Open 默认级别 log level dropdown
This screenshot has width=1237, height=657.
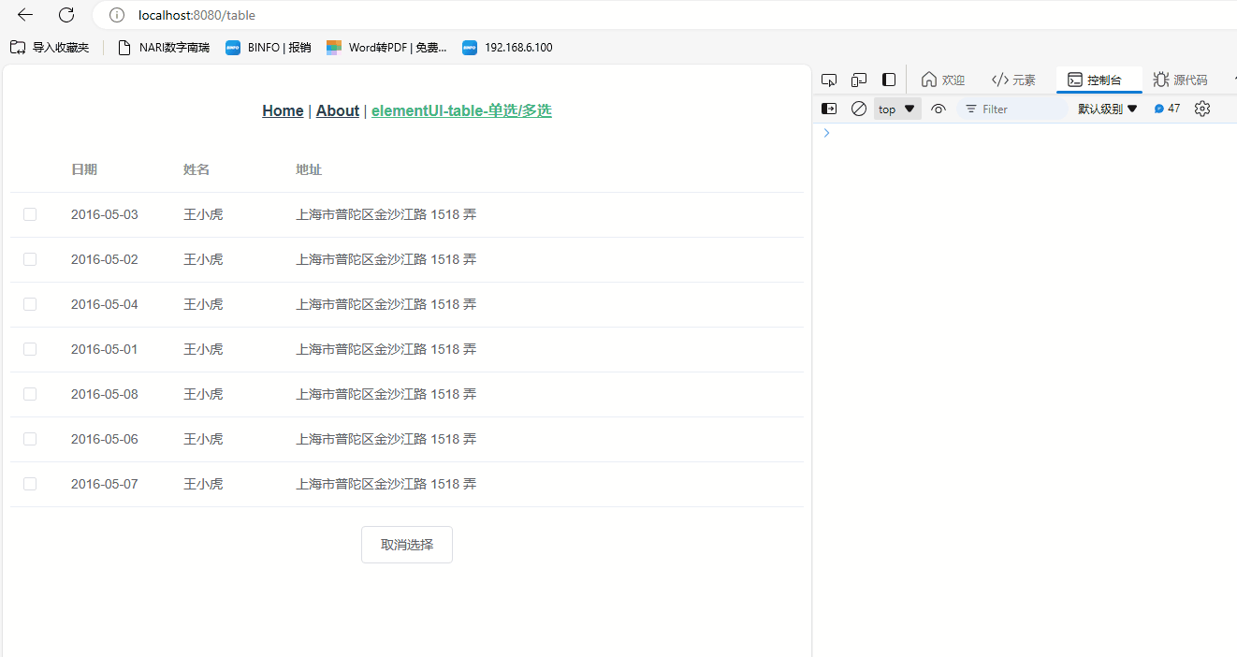1108,109
